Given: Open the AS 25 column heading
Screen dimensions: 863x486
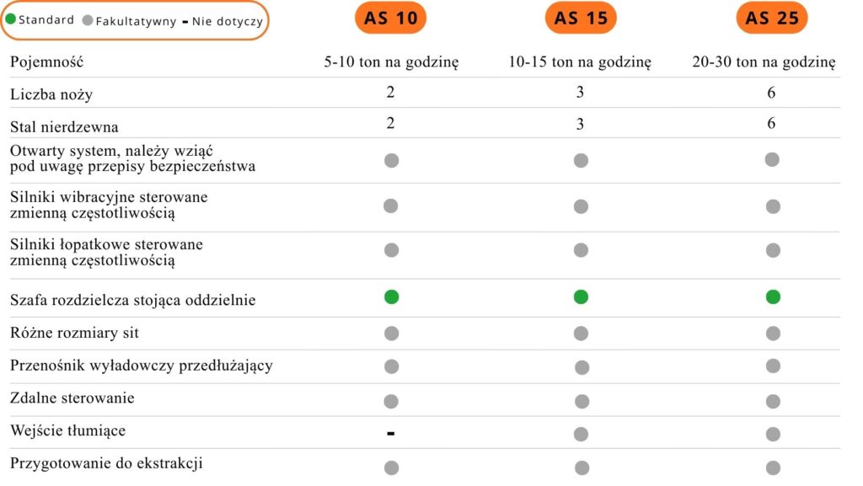Looking at the screenshot, I should pos(772,18).
